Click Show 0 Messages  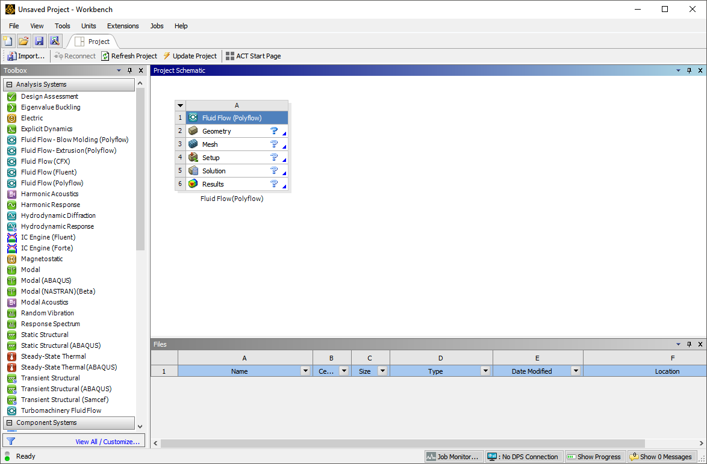point(661,456)
